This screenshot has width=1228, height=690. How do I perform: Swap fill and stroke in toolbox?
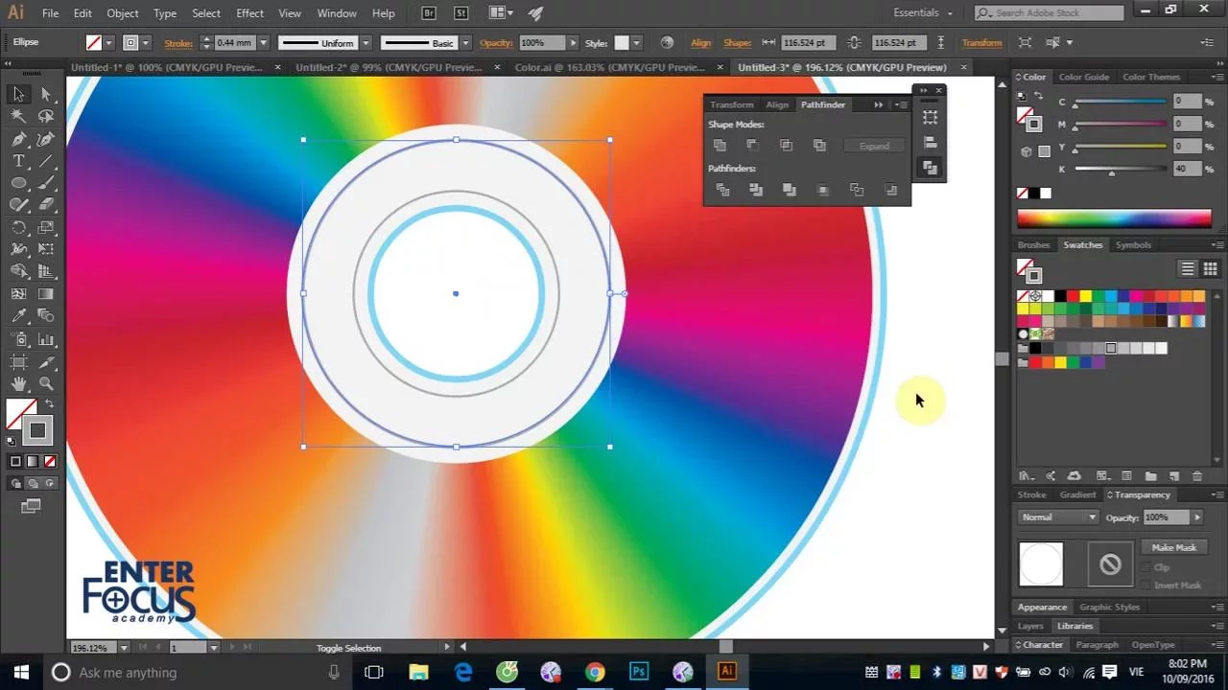[x=49, y=404]
